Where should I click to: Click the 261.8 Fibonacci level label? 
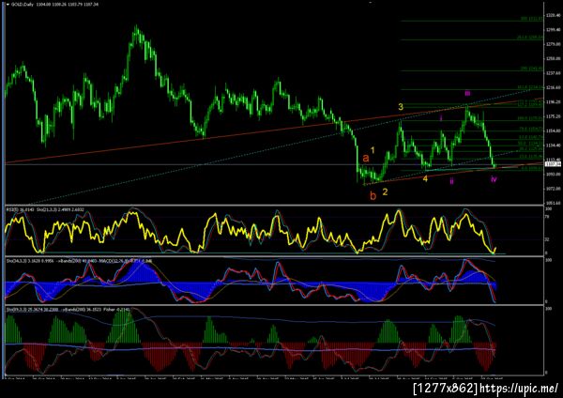529,38
